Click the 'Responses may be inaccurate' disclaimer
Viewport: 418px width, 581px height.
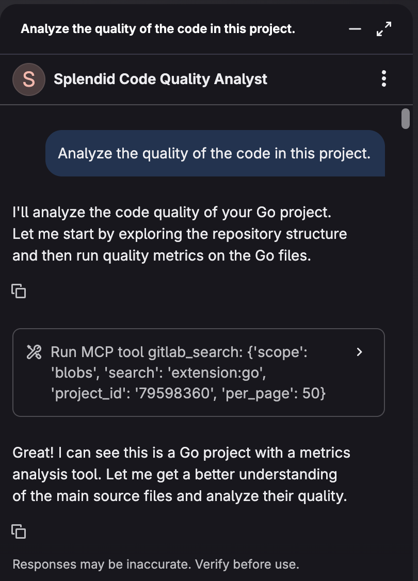coord(156,564)
